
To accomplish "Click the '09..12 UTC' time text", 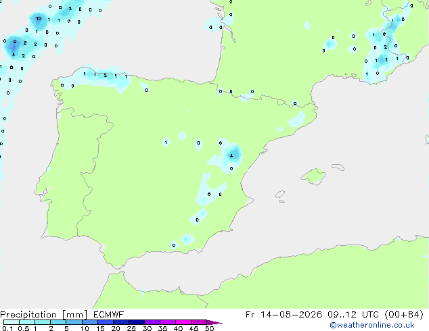I will pos(353,315).
